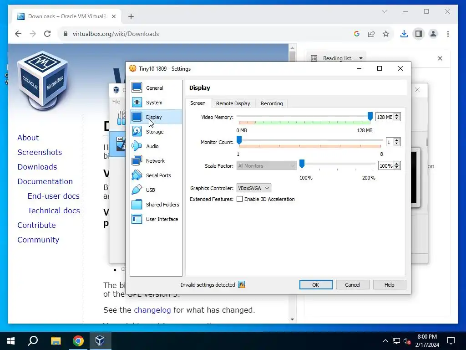
Task: Open Screenshots link in sidebar
Action: (x=40, y=152)
